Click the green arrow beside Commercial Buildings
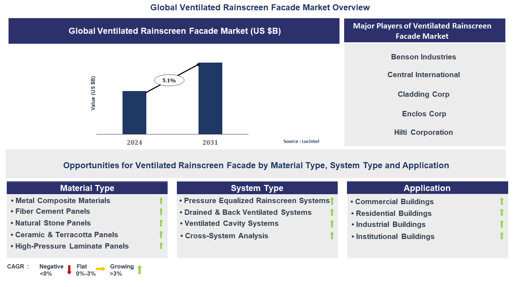This screenshot has width=516, height=287. point(502,201)
